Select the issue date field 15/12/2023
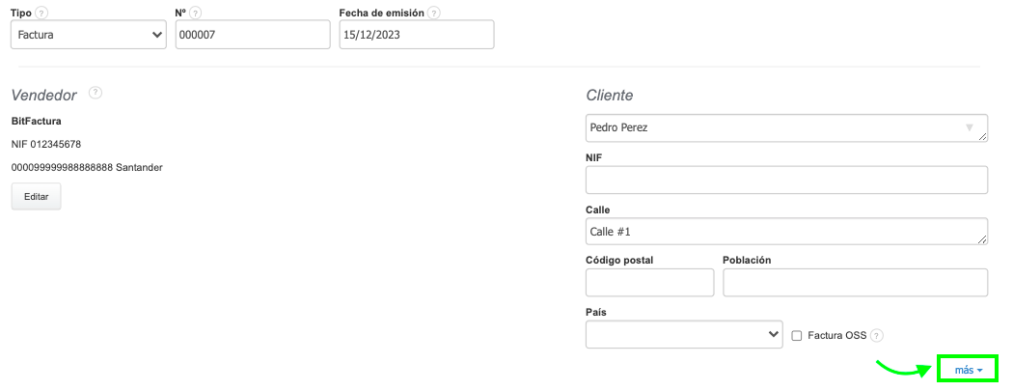1013x391 pixels. 417,35
